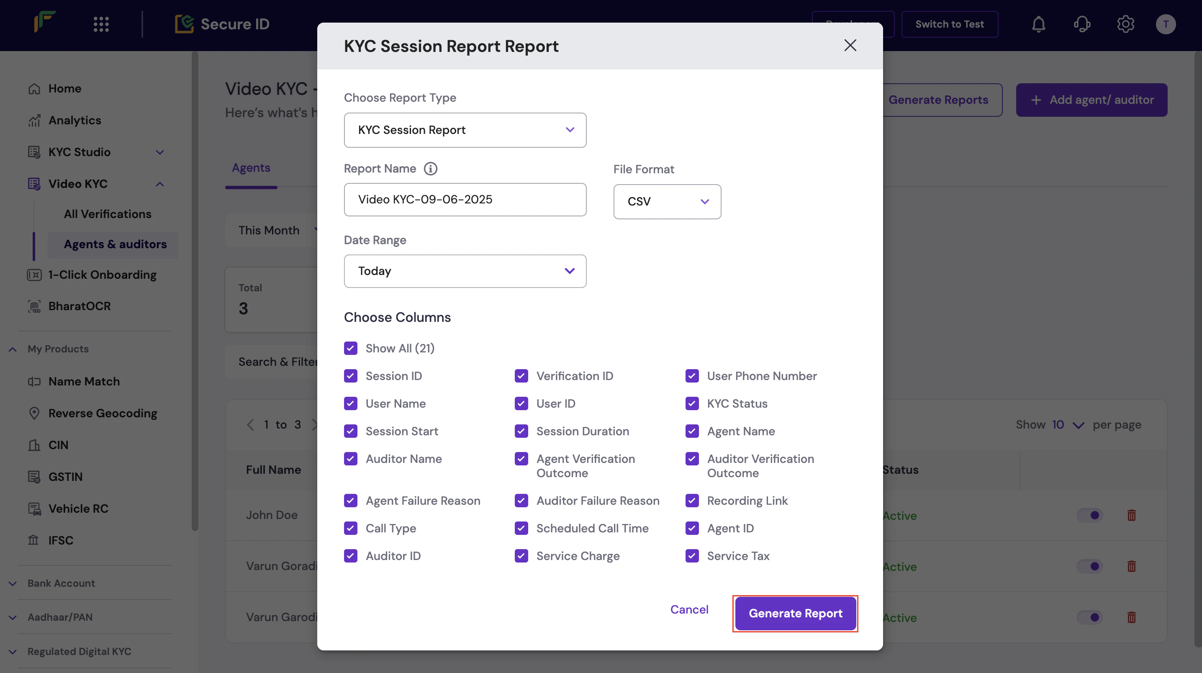Uncheck the Show All (21) checkbox

tap(350, 348)
